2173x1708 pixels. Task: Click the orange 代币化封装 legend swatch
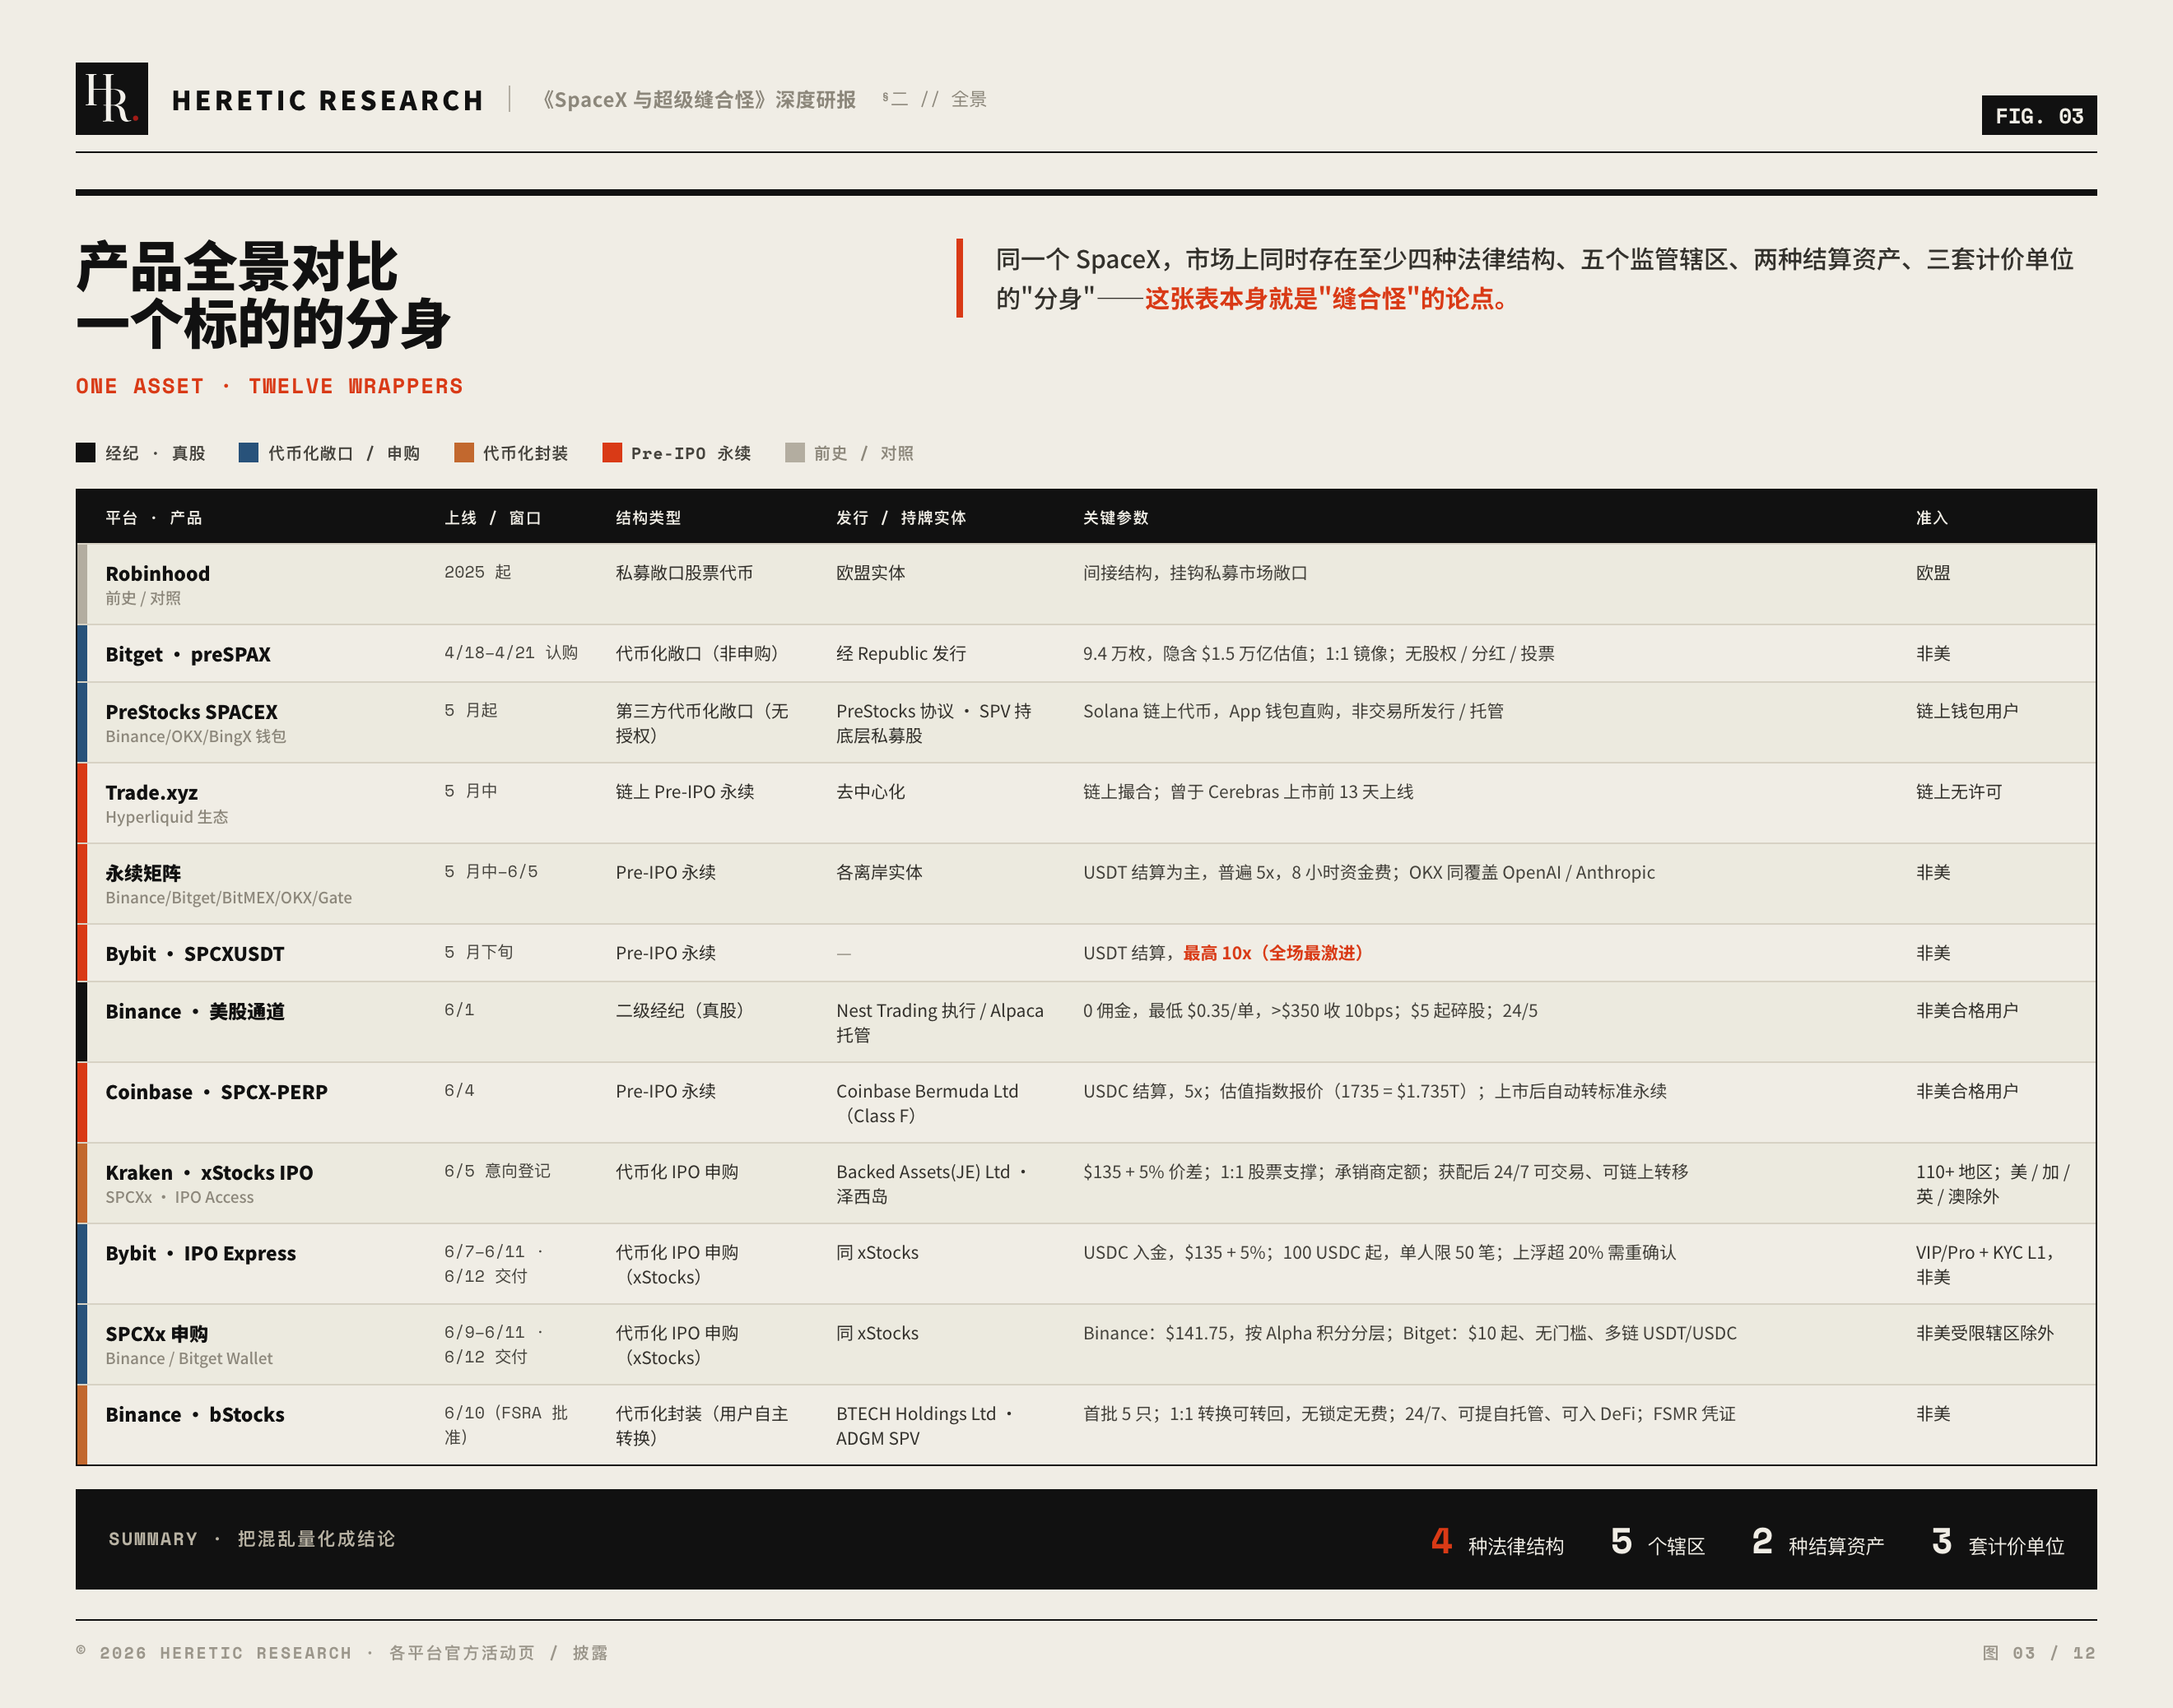click(x=463, y=453)
